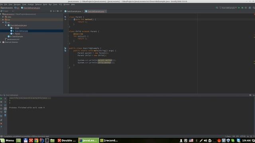Click the 19:44 clock in tray
This screenshot has width=255, height=143.
coord(246,140)
